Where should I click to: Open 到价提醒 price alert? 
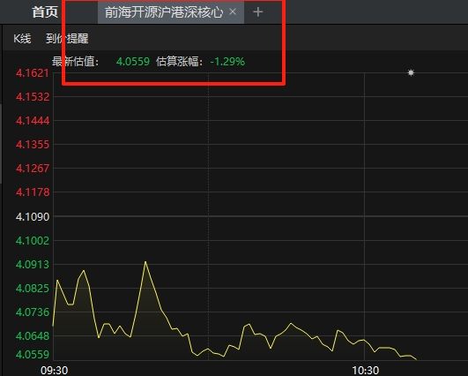tap(67, 39)
